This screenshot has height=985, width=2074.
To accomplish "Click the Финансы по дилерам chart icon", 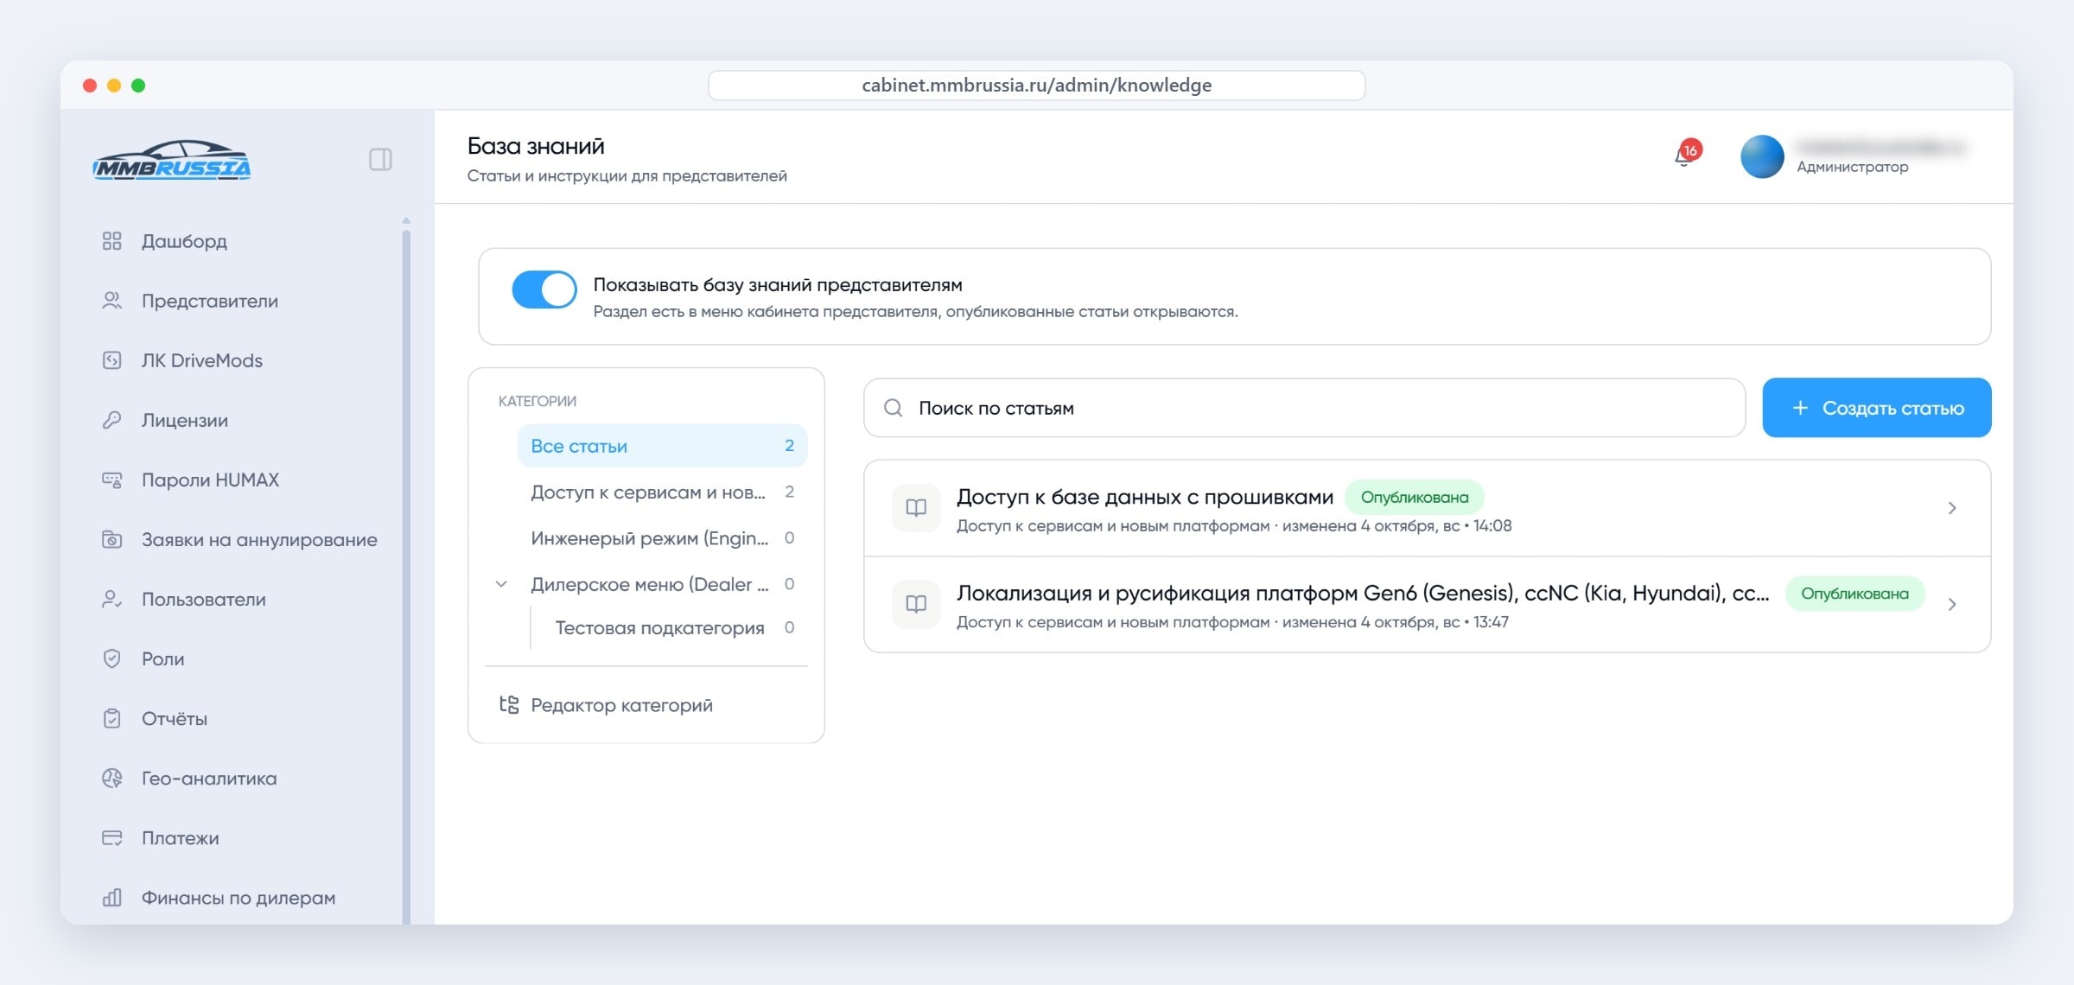I will click(112, 897).
